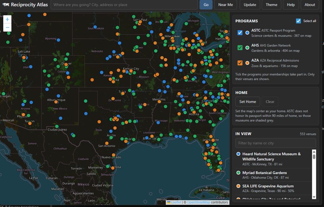Click the ASTC Passport Program label
Image resolution: width=324 pixels, height=207 pixels.
pyautogui.click(x=273, y=30)
